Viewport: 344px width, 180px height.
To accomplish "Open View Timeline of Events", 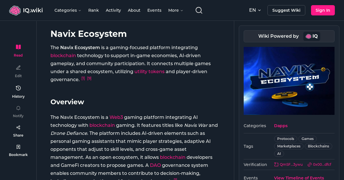I will click(299, 178).
